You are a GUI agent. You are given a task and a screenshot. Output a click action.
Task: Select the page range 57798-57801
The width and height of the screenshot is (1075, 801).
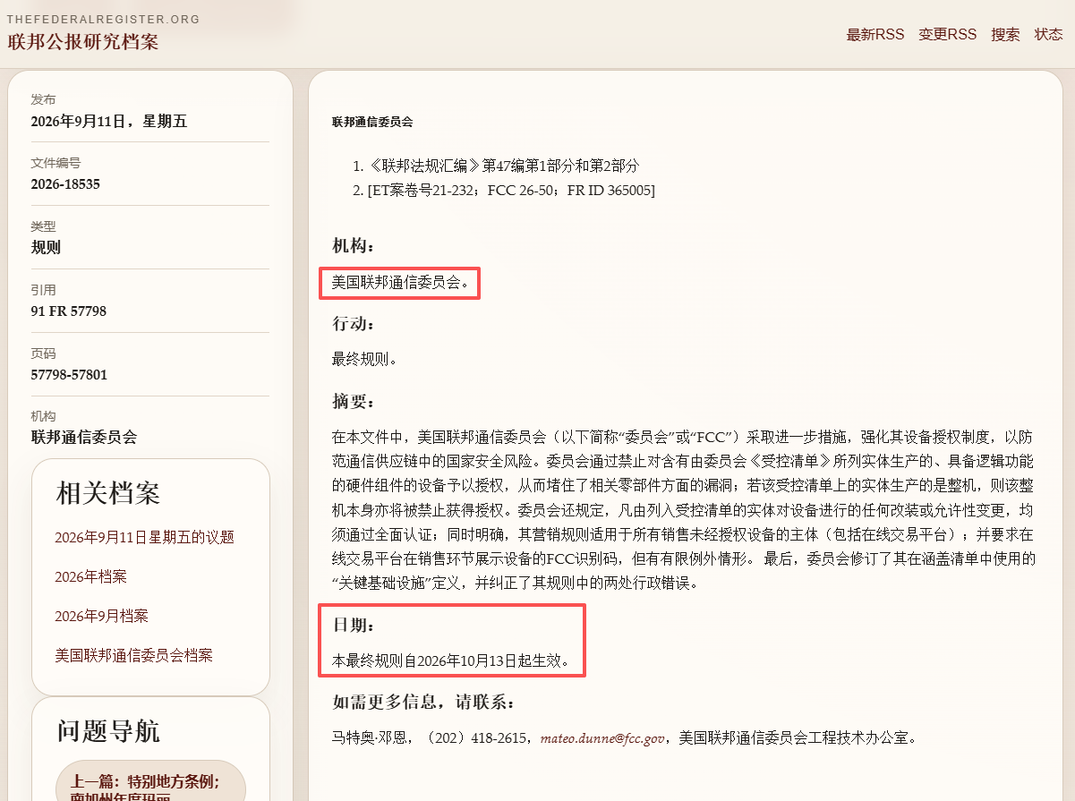[x=69, y=375]
